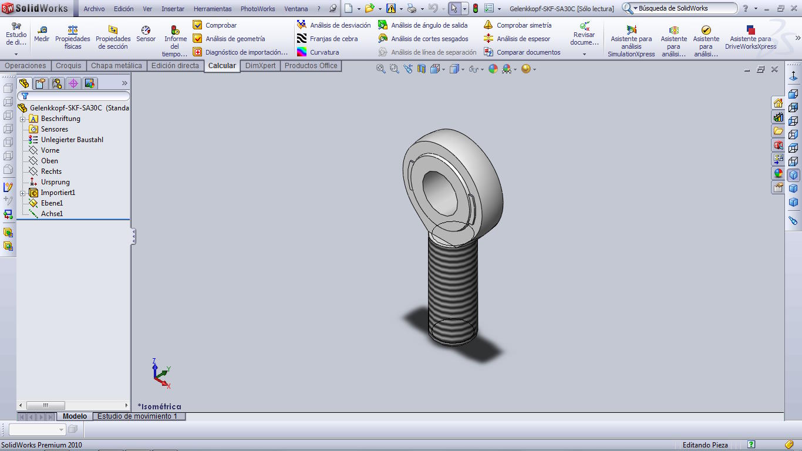This screenshot has height=451, width=802.
Task: Open the Insertar menu
Action: [x=173, y=9]
